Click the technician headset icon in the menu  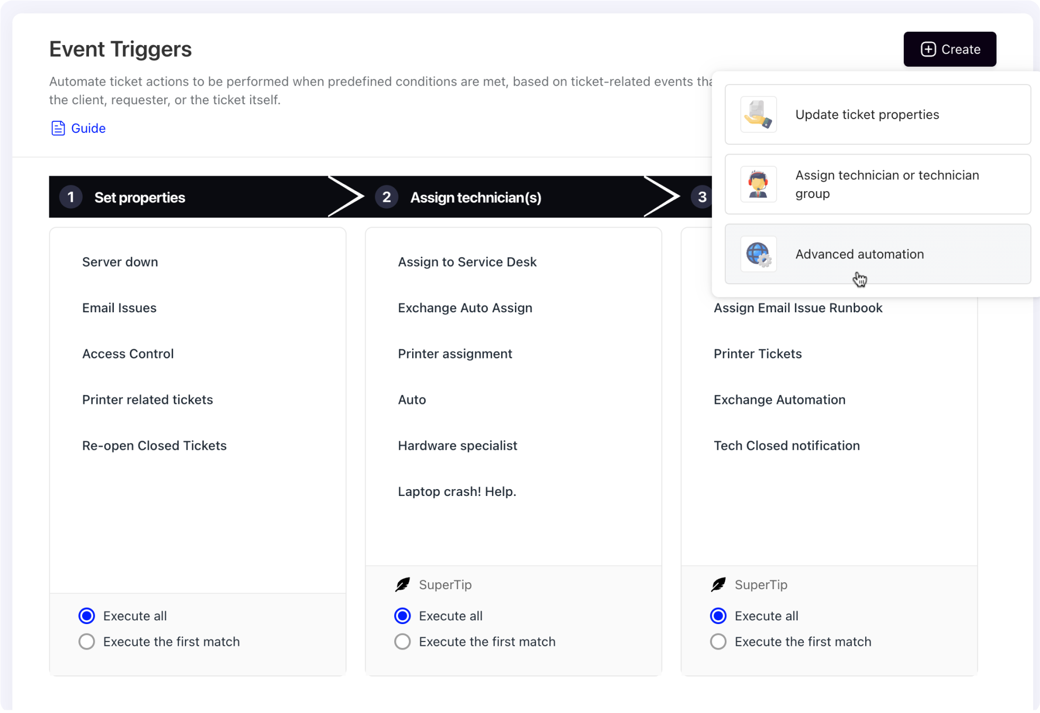coord(758,184)
